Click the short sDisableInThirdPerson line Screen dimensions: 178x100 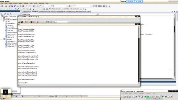coord(28,69)
